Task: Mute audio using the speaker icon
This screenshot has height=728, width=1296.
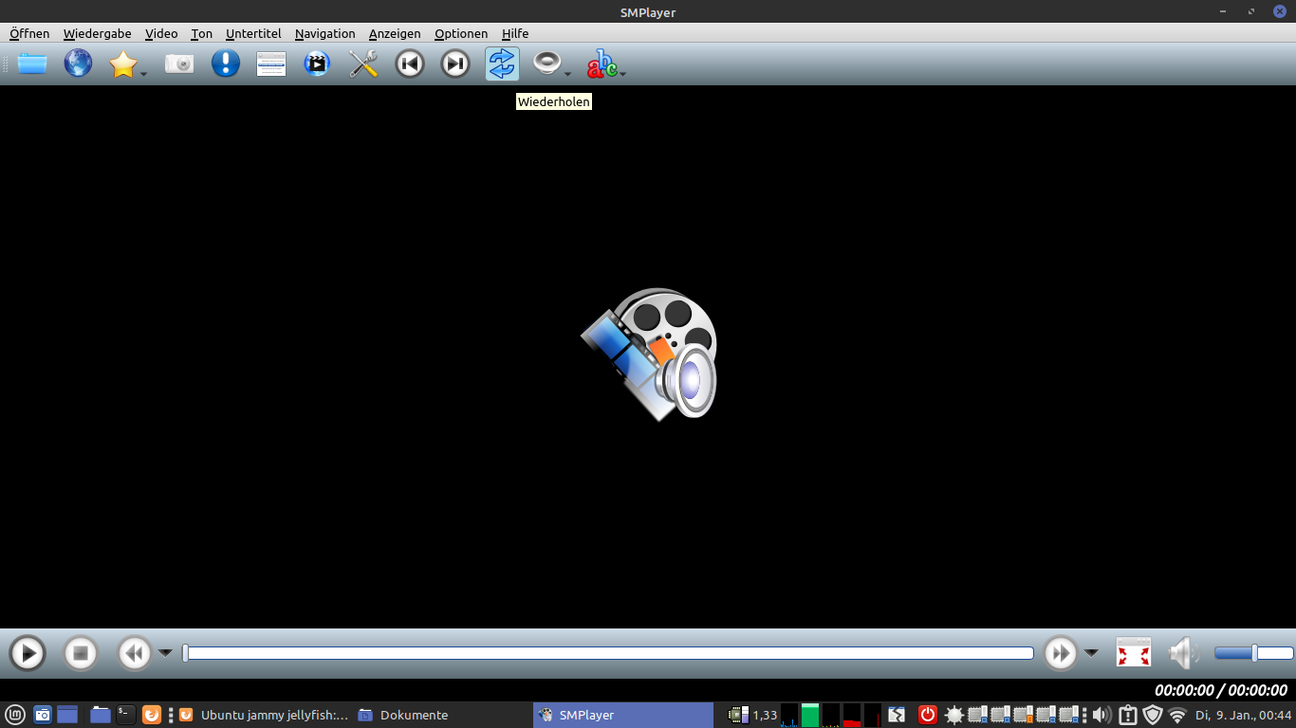Action: [x=1182, y=653]
